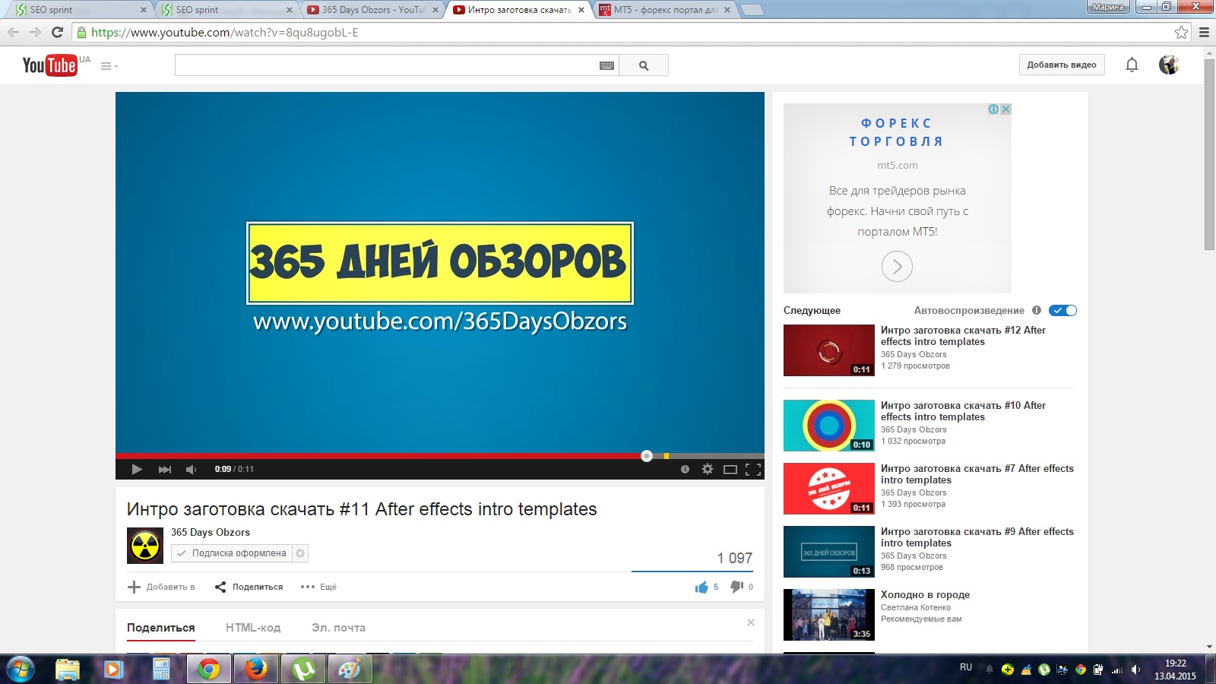Image resolution: width=1216 pixels, height=684 pixels.
Task: Open the player settings gear
Action: (708, 469)
